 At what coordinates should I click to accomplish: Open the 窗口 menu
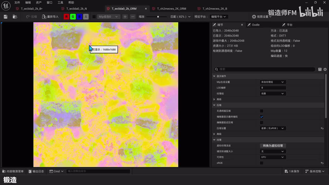pos(50,3)
